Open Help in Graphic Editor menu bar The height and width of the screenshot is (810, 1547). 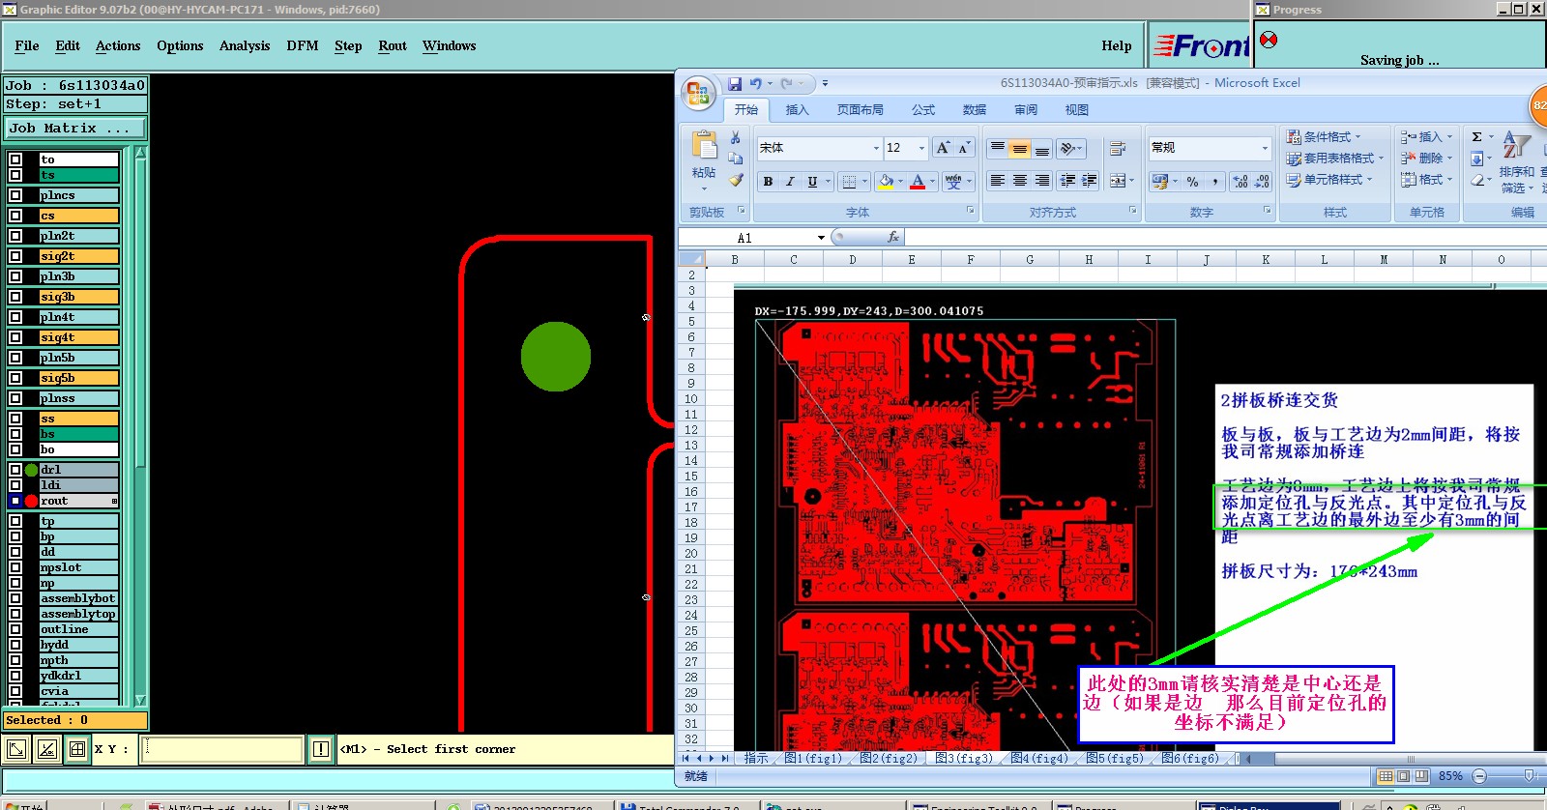[1117, 45]
